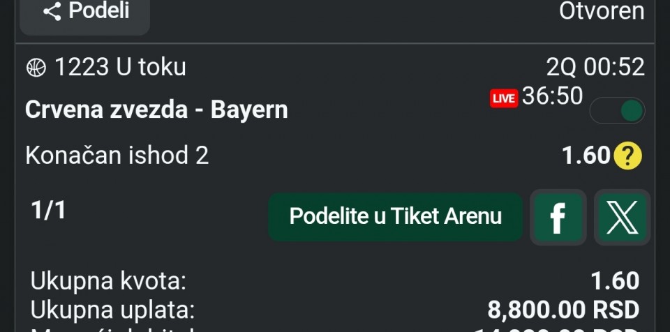Share the ticket on X

[622, 218]
